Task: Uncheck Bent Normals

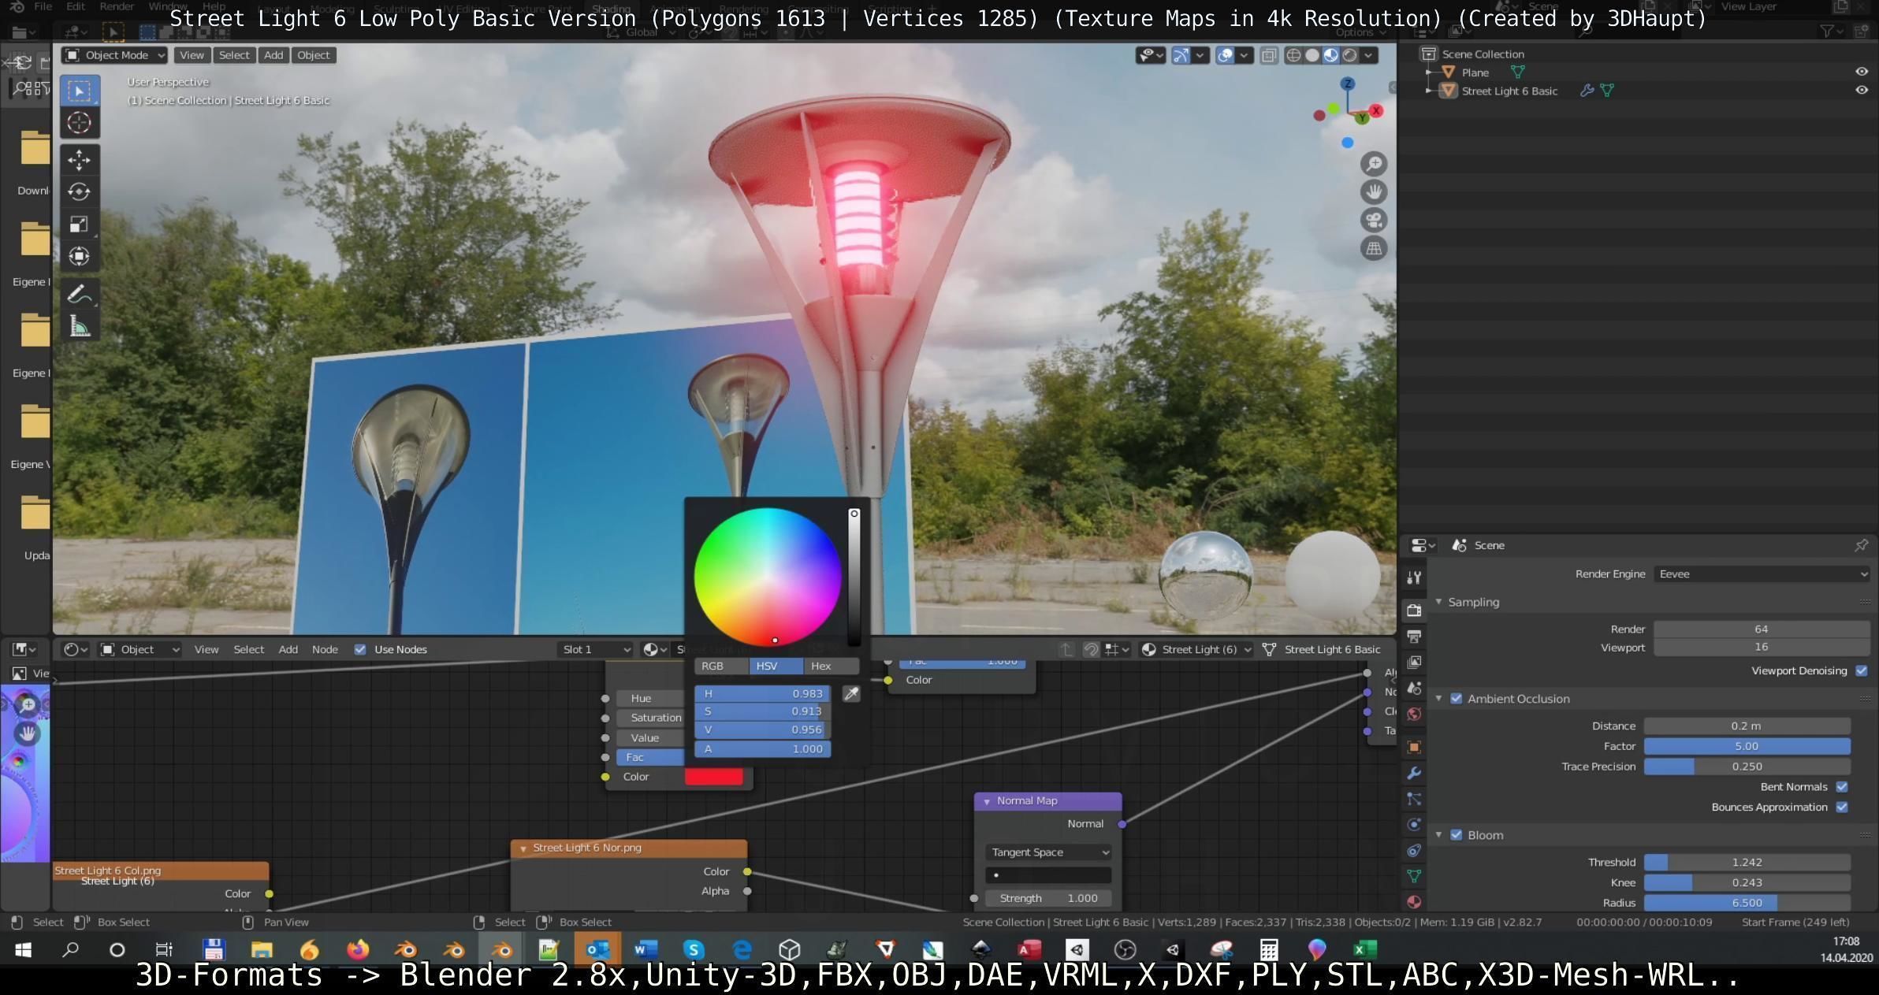Action: point(1842,787)
